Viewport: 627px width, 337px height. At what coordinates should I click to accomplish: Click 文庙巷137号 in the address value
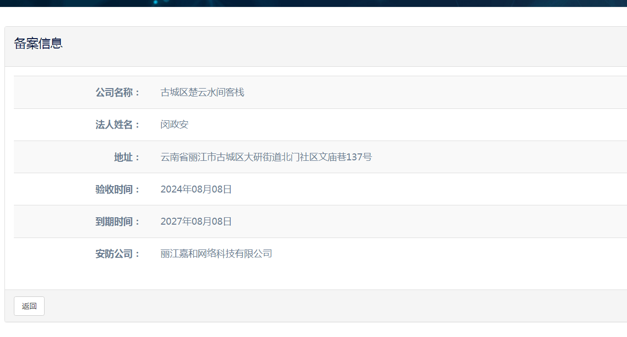[345, 157]
